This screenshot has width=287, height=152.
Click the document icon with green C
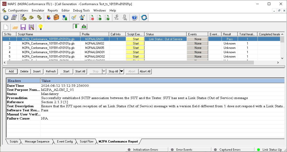tap(99, 17)
